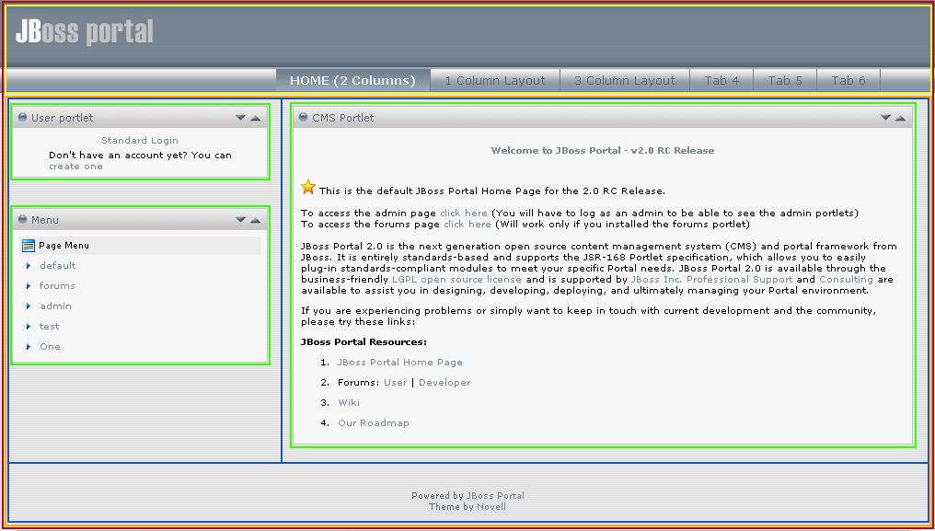Select Tab 5 in navigation bar

click(x=785, y=81)
